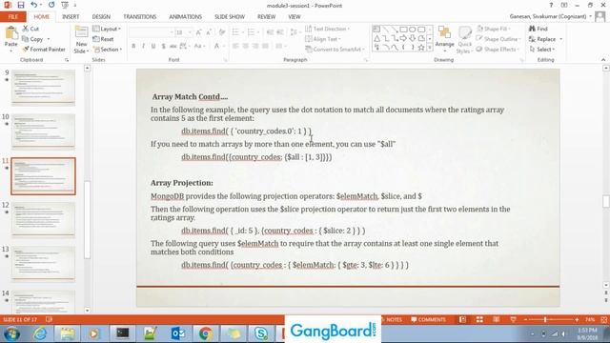Screen dimensions: 610x343
Task: Open the font size dropdown
Action: click(x=190, y=32)
